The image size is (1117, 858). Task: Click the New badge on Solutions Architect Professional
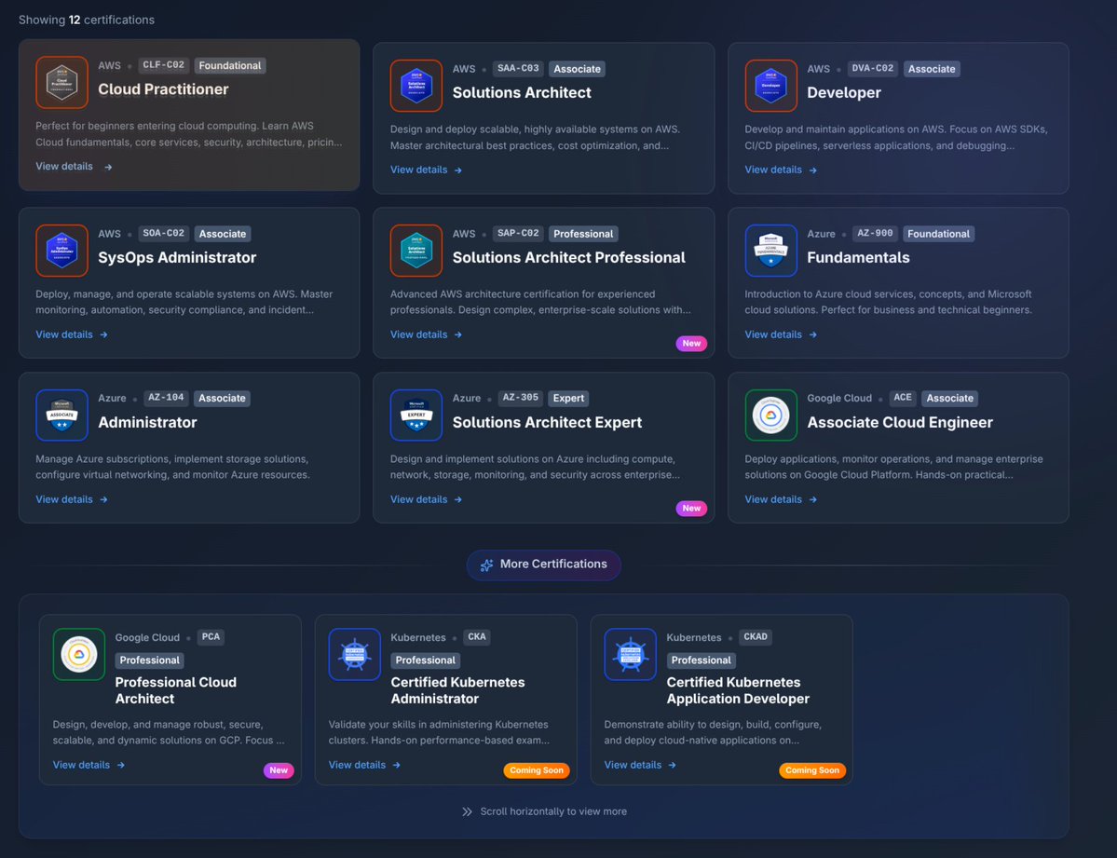click(691, 344)
